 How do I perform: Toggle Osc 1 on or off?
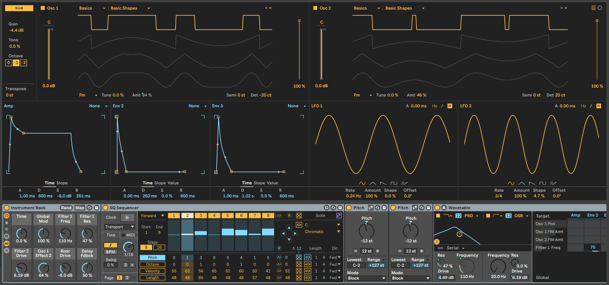pyautogui.click(x=43, y=8)
